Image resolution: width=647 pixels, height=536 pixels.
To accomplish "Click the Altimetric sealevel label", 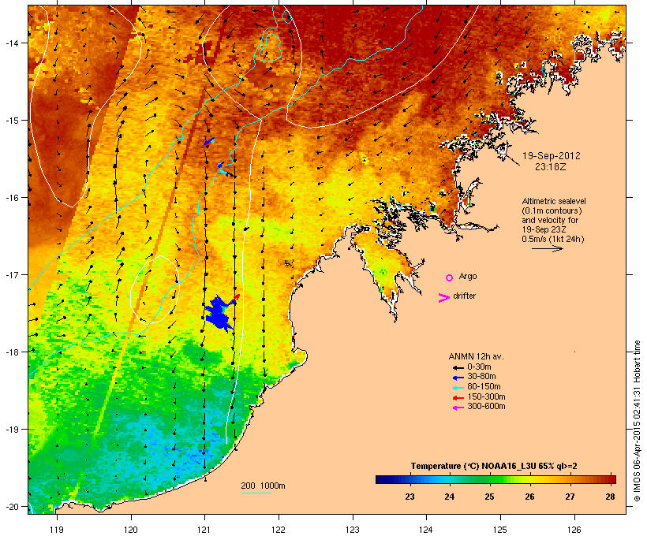I will click(x=554, y=201).
